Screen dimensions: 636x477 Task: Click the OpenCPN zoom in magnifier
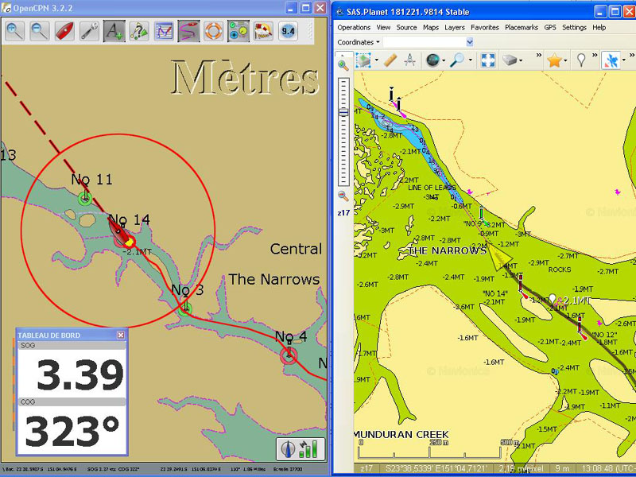click(x=14, y=31)
